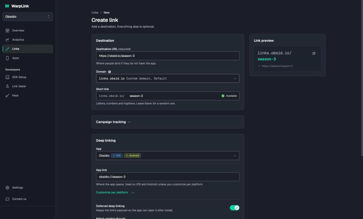
Task: Click the Domain info icon
Action: point(109,72)
